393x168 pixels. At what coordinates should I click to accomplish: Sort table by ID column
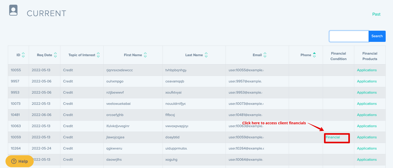click(x=23, y=55)
